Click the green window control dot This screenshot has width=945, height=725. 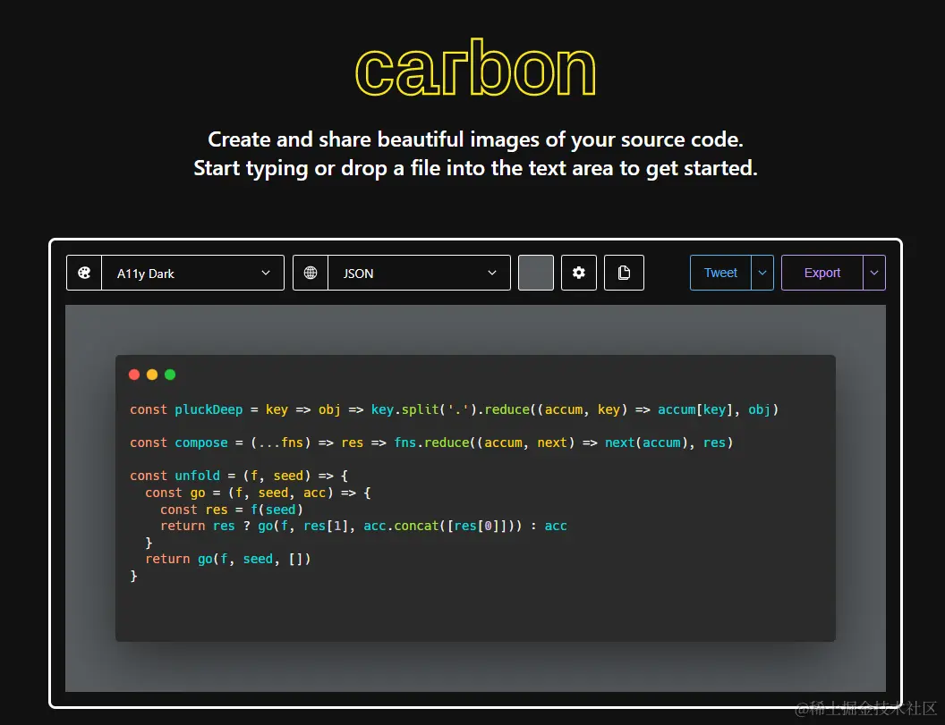tap(170, 375)
